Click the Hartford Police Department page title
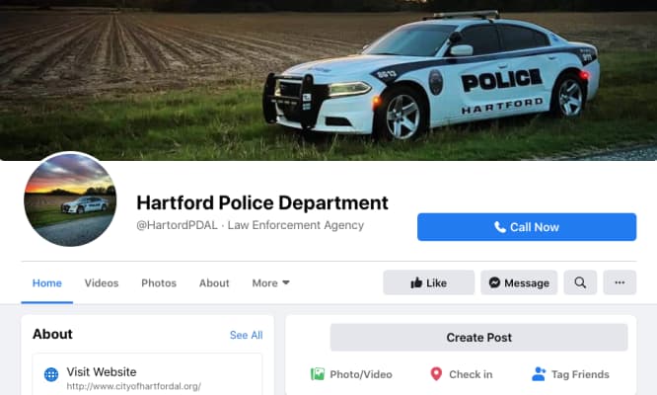657x395 pixels. click(262, 202)
